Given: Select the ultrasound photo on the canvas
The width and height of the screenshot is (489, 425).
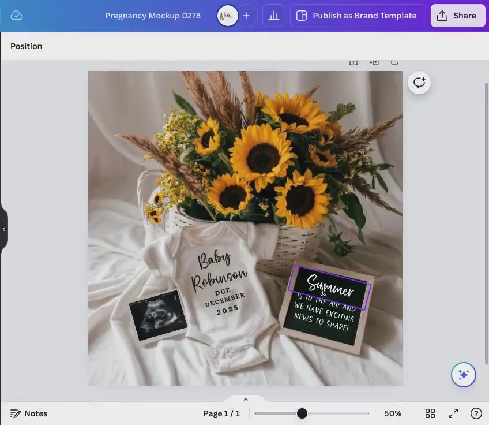Looking at the screenshot, I should pos(158,316).
